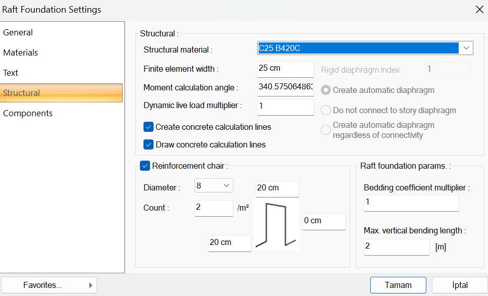Open the Favorites flyout arrow
Screen dimensions: 488x296
[x=91, y=285]
